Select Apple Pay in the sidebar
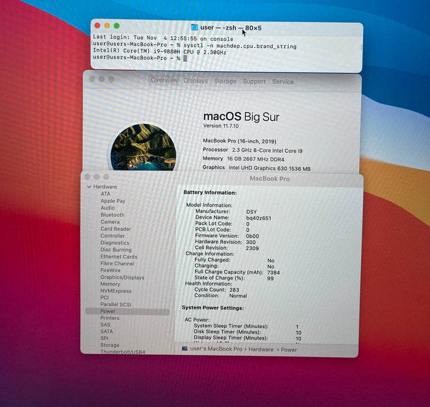Image resolution: width=430 pixels, height=407 pixels. click(112, 201)
